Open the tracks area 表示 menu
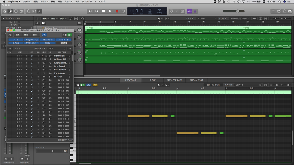 coord(63,18)
